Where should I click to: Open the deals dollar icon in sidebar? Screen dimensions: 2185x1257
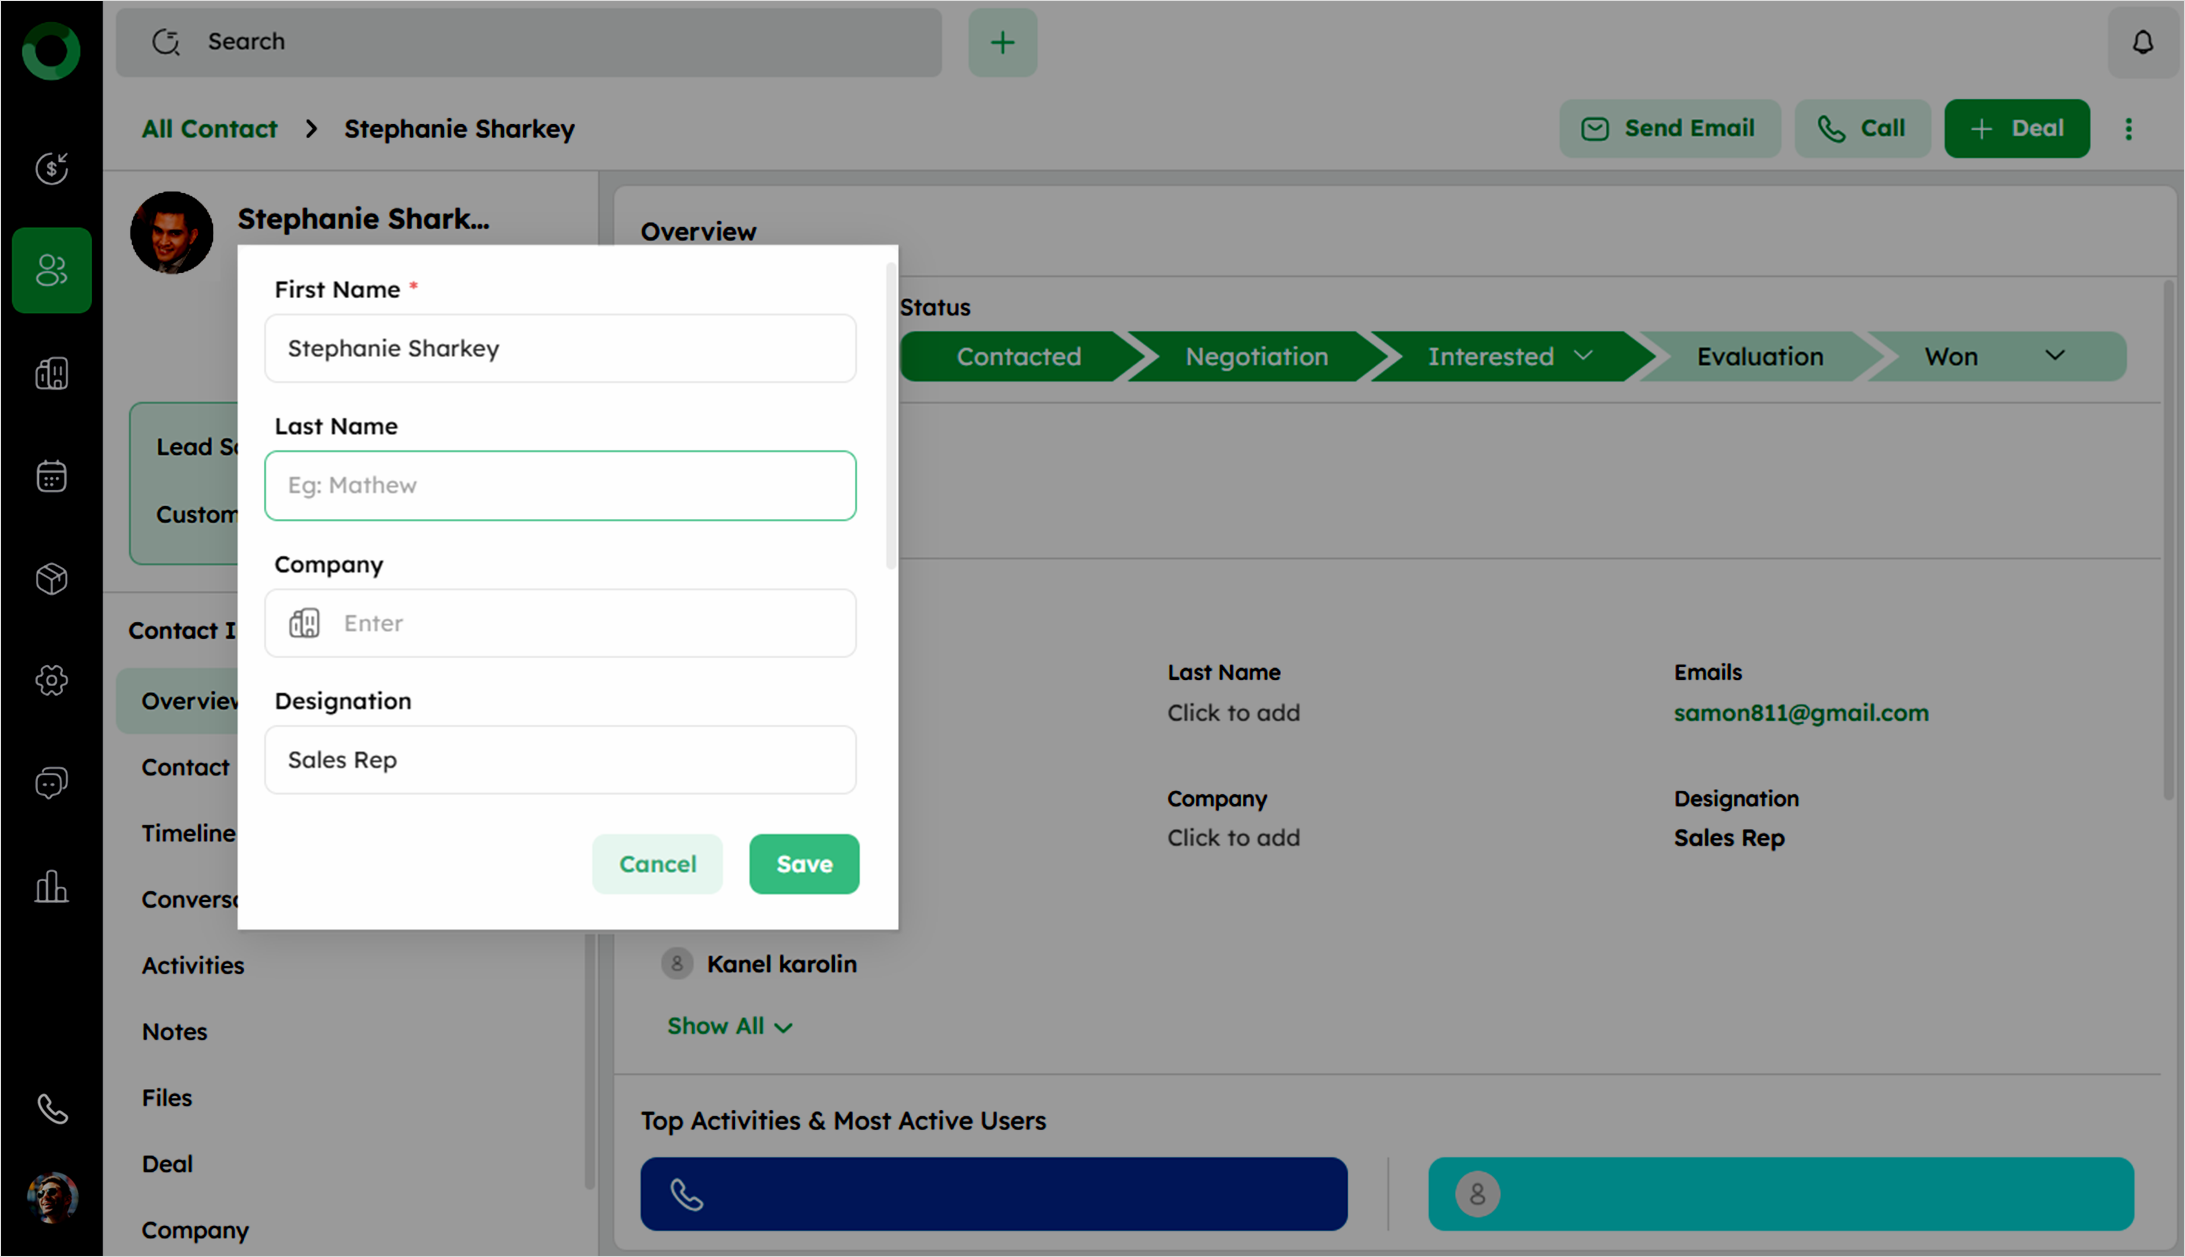point(51,167)
